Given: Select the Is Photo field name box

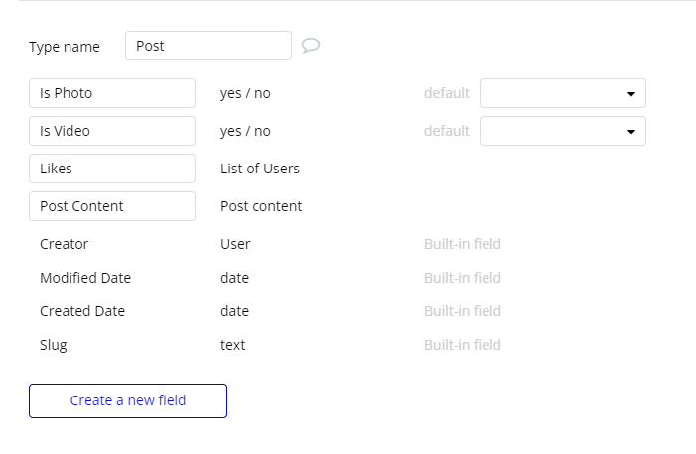Looking at the screenshot, I should click(112, 93).
